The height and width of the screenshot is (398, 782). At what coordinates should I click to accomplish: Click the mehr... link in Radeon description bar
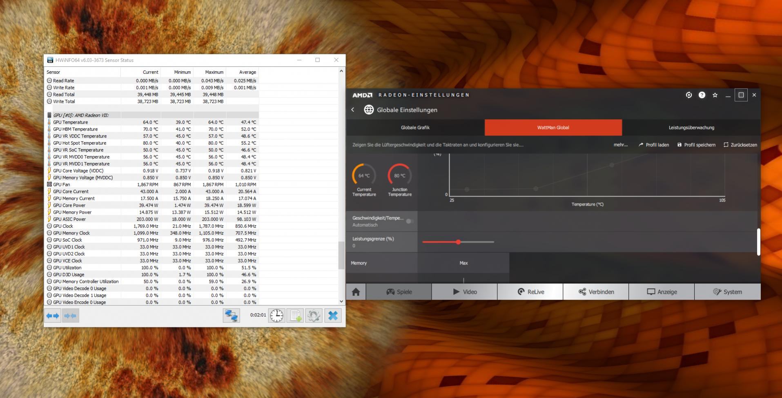tap(621, 145)
